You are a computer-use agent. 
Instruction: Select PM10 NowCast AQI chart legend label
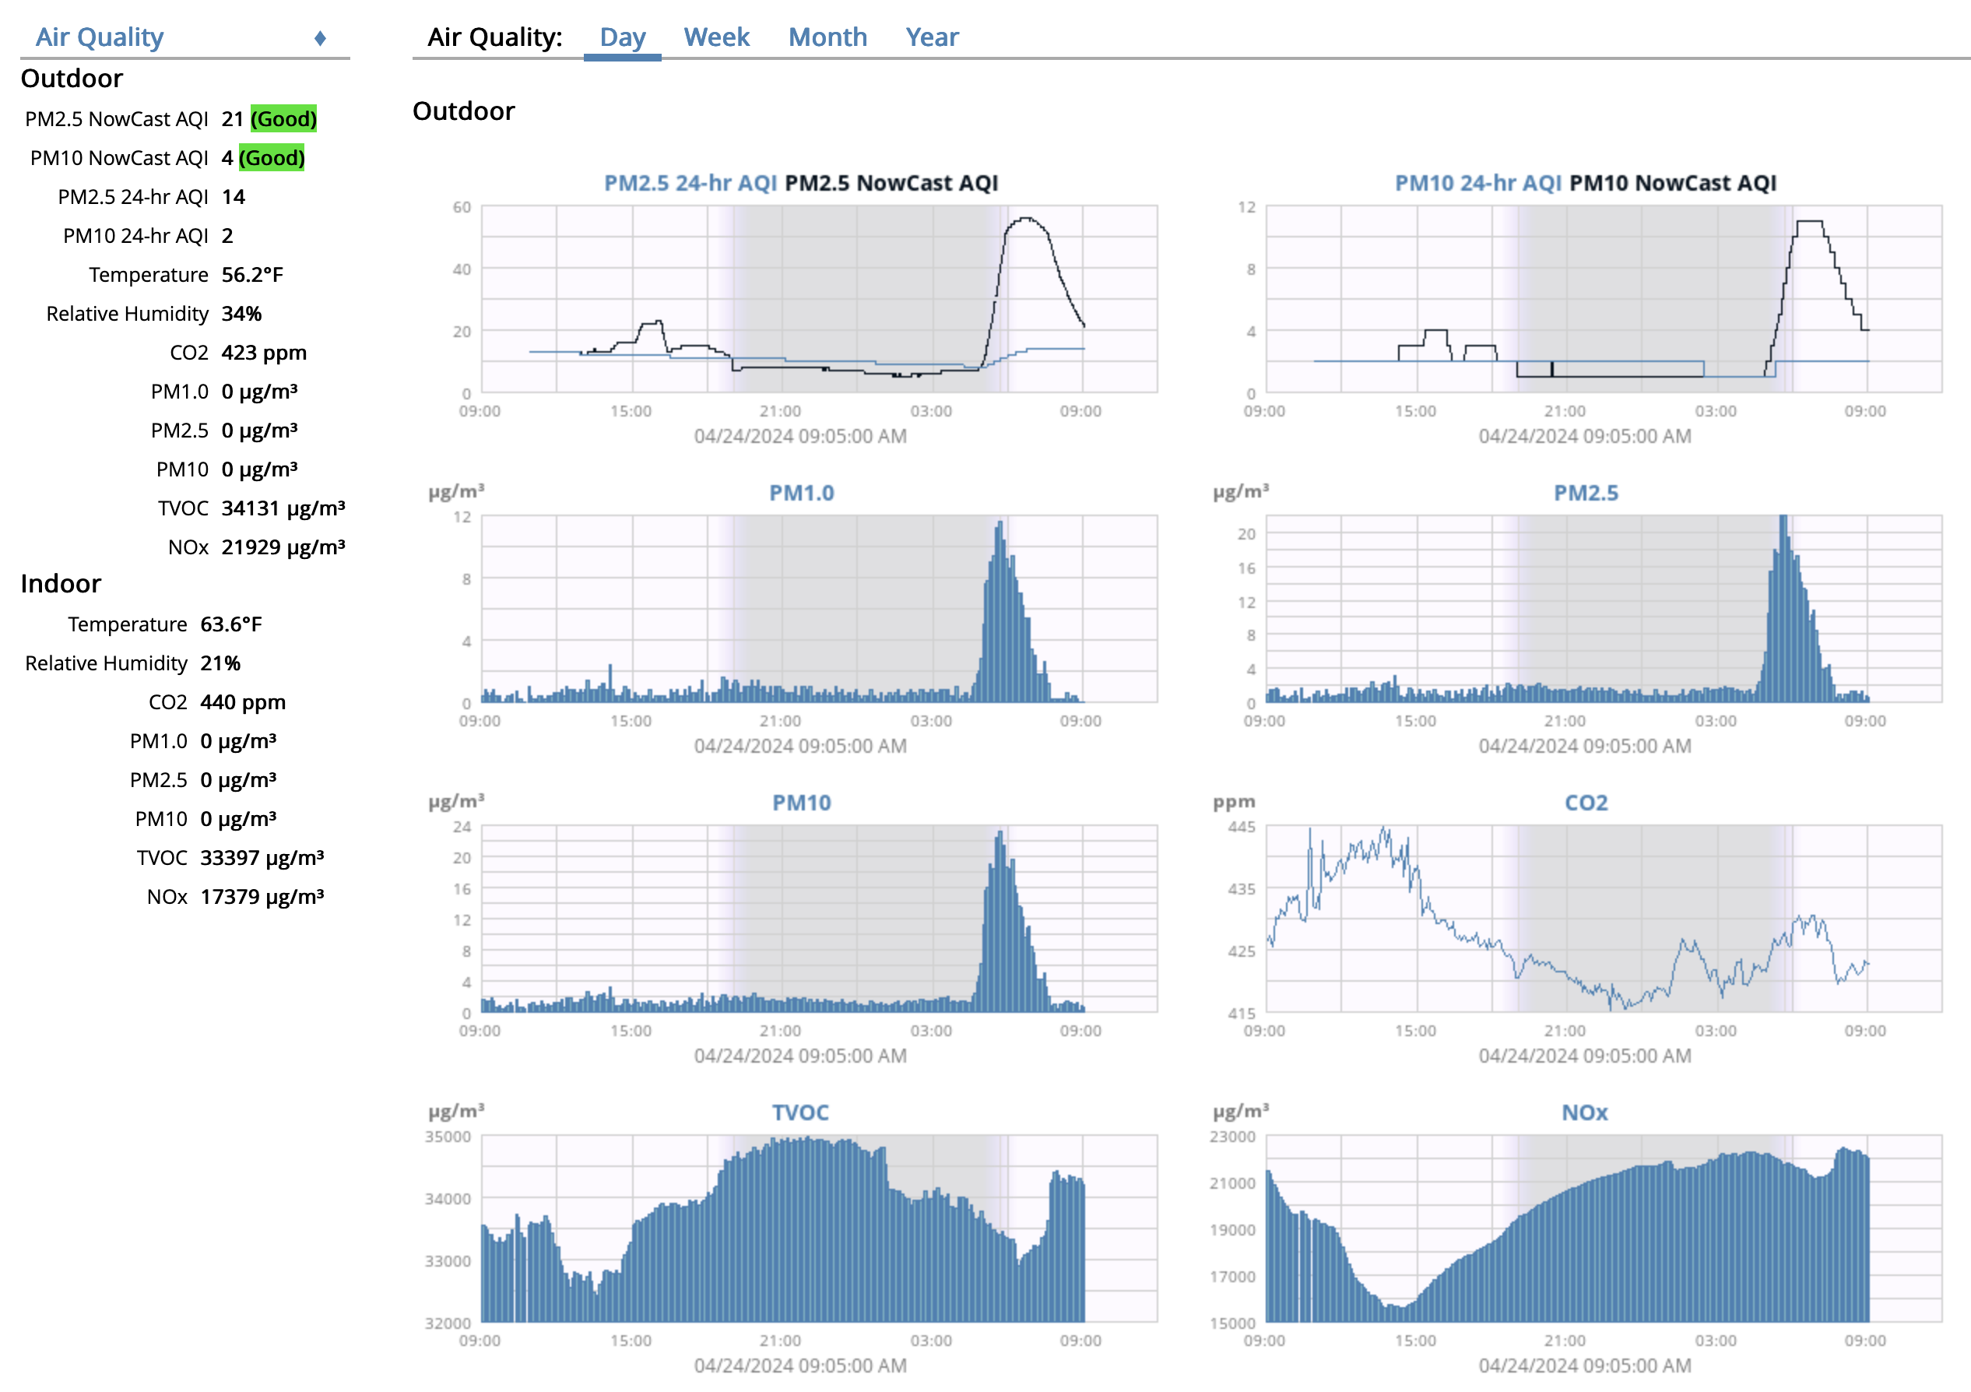click(1673, 183)
